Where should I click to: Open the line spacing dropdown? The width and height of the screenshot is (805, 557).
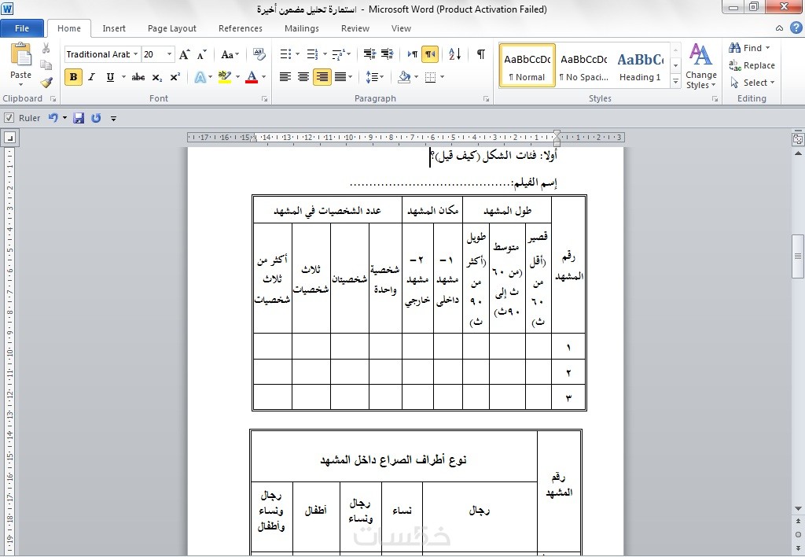[374, 77]
